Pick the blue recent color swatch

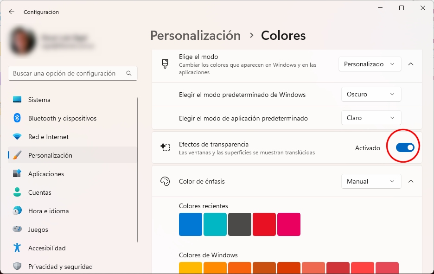(191, 224)
